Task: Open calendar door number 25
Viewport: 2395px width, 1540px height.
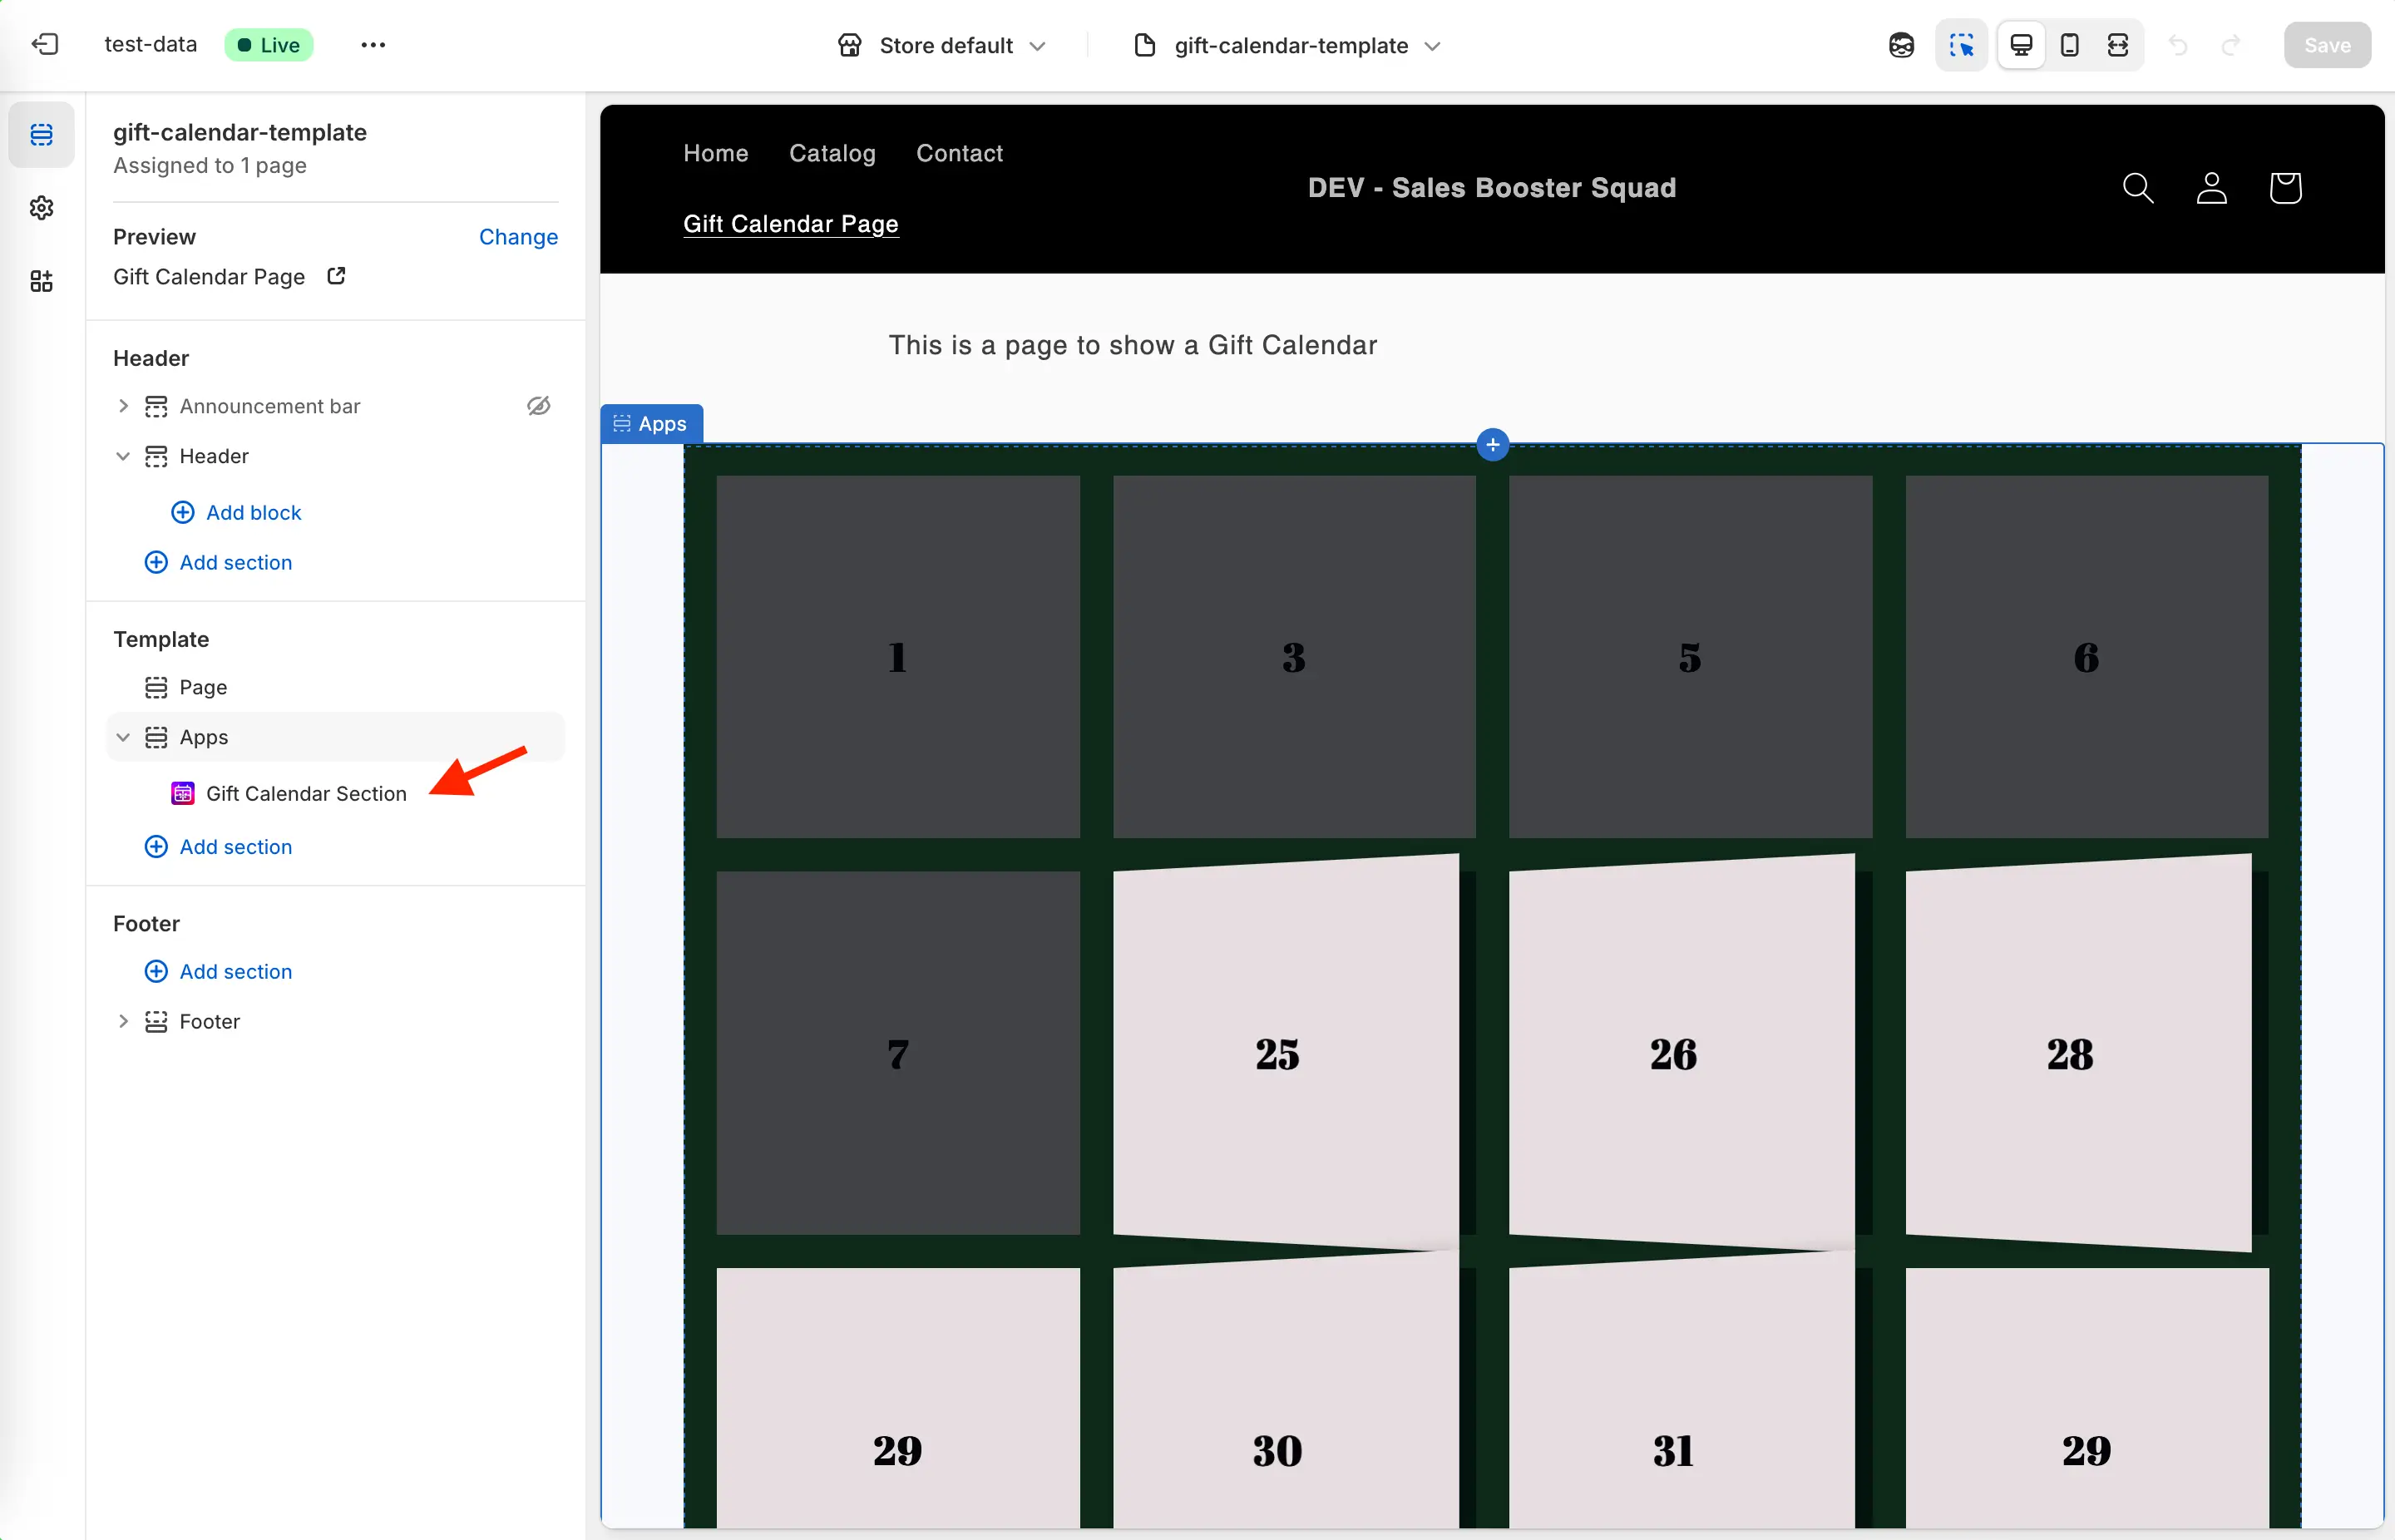Action: (x=1286, y=1053)
